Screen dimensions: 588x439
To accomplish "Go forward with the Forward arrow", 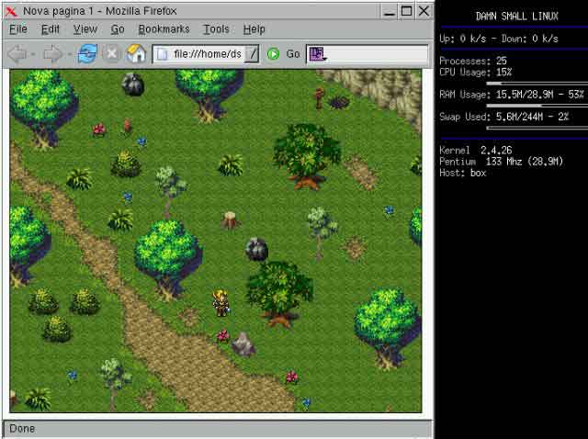I will 52,54.
